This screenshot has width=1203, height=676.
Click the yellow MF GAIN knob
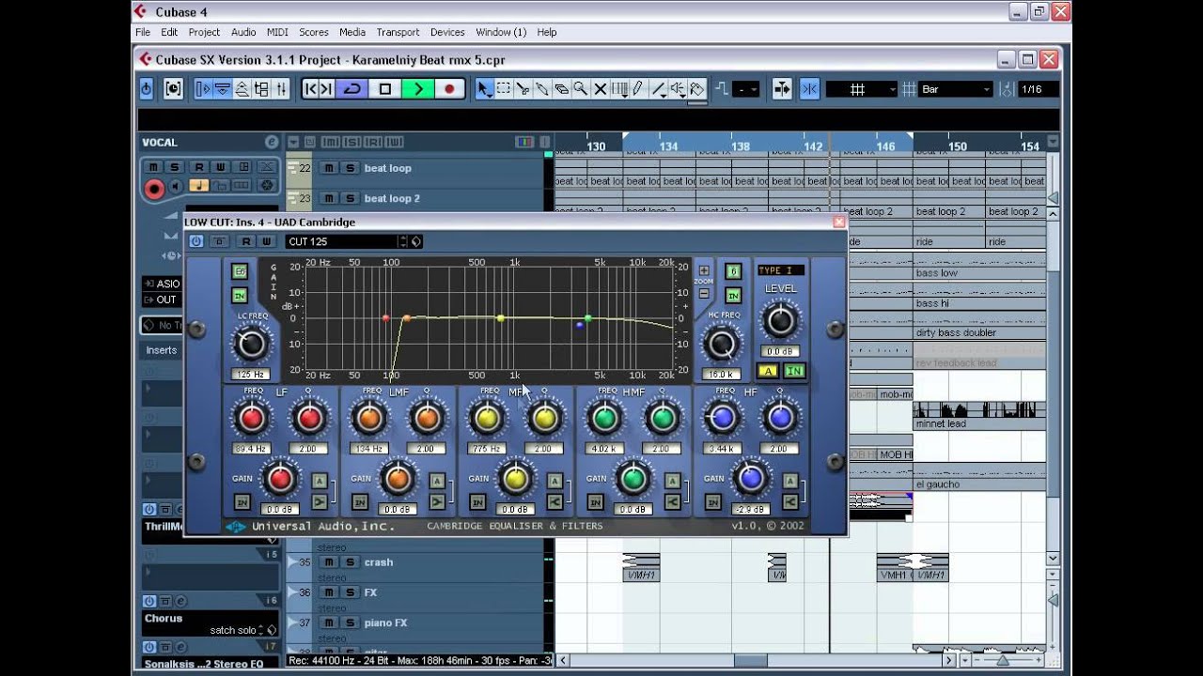click(x=515, y=479)
